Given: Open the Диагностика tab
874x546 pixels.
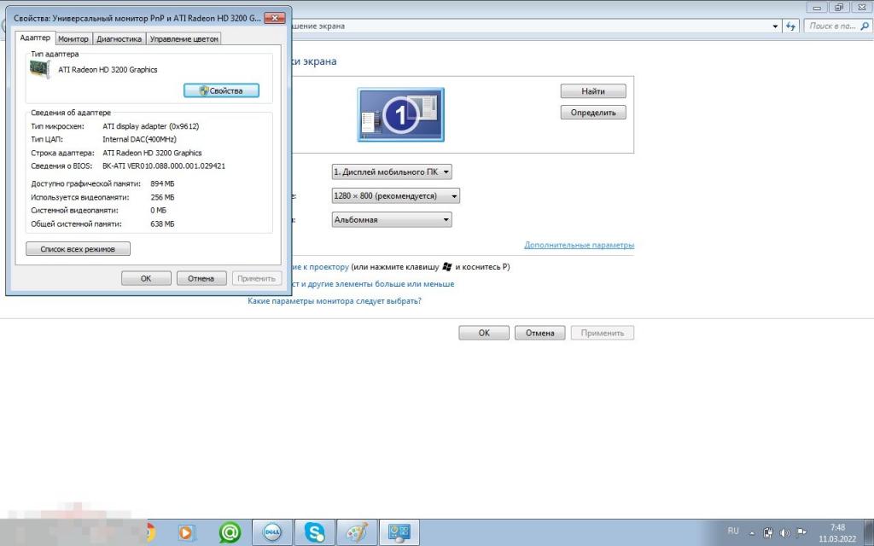Looking at the screenshot, I should tap(119, 39).
